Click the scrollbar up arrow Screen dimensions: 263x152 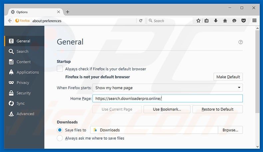257,29
